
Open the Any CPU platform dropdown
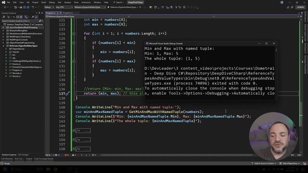[x=64, y=7]
